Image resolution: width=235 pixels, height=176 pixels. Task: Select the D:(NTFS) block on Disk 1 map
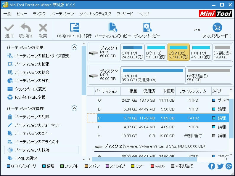click(x=156, y=52)
